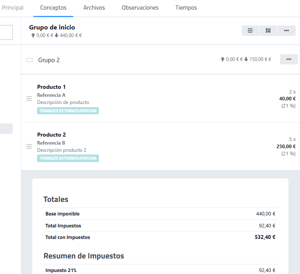The width and height of the screenshot is (300, 274).
Task: Switch to the Principal tab
Action: click(12, 8)
